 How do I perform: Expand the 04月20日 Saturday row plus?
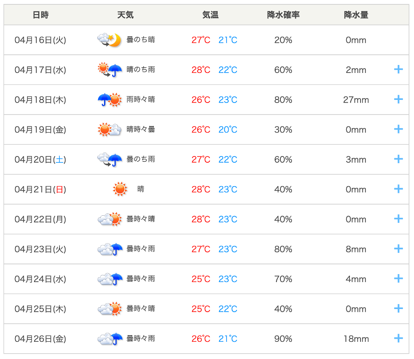[x=399, y=159]
